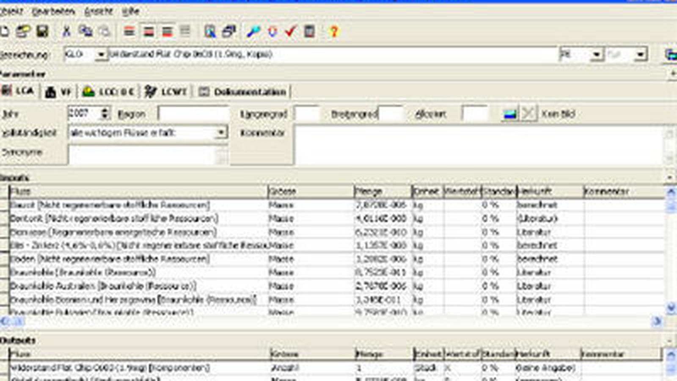The width and height of the screenshot is (677, 381).
Task: Open the Hilfe menu
Action: (x=131, y=11)
